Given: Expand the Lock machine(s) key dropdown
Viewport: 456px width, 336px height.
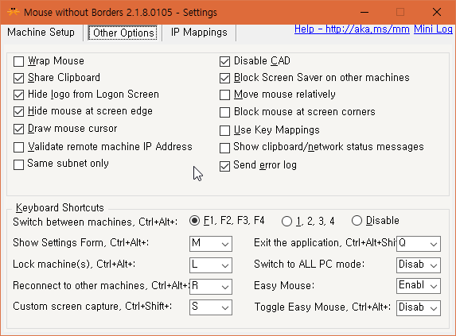Looking at the screenshot, I should (211, 265).
